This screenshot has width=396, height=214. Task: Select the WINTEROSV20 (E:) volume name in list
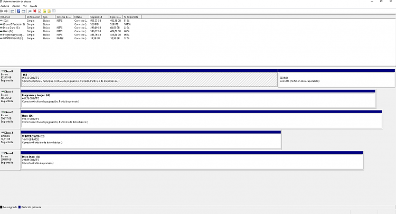click(13, 39)
